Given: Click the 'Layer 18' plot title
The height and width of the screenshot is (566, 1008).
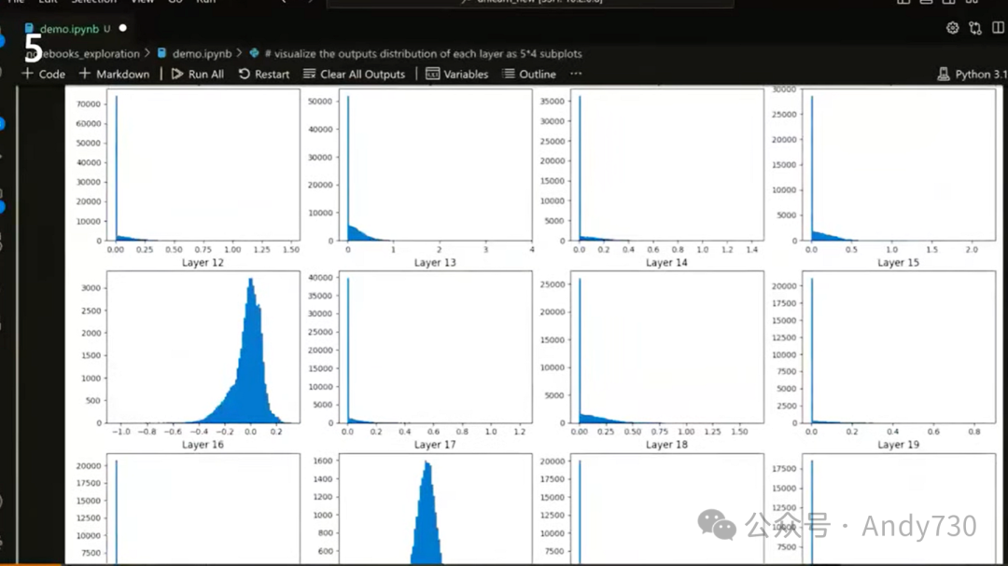Looking at the screenshot, I should (x=666, y=445).
